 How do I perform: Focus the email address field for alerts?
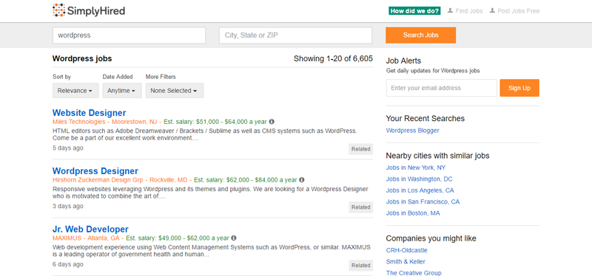coord(441,88)
